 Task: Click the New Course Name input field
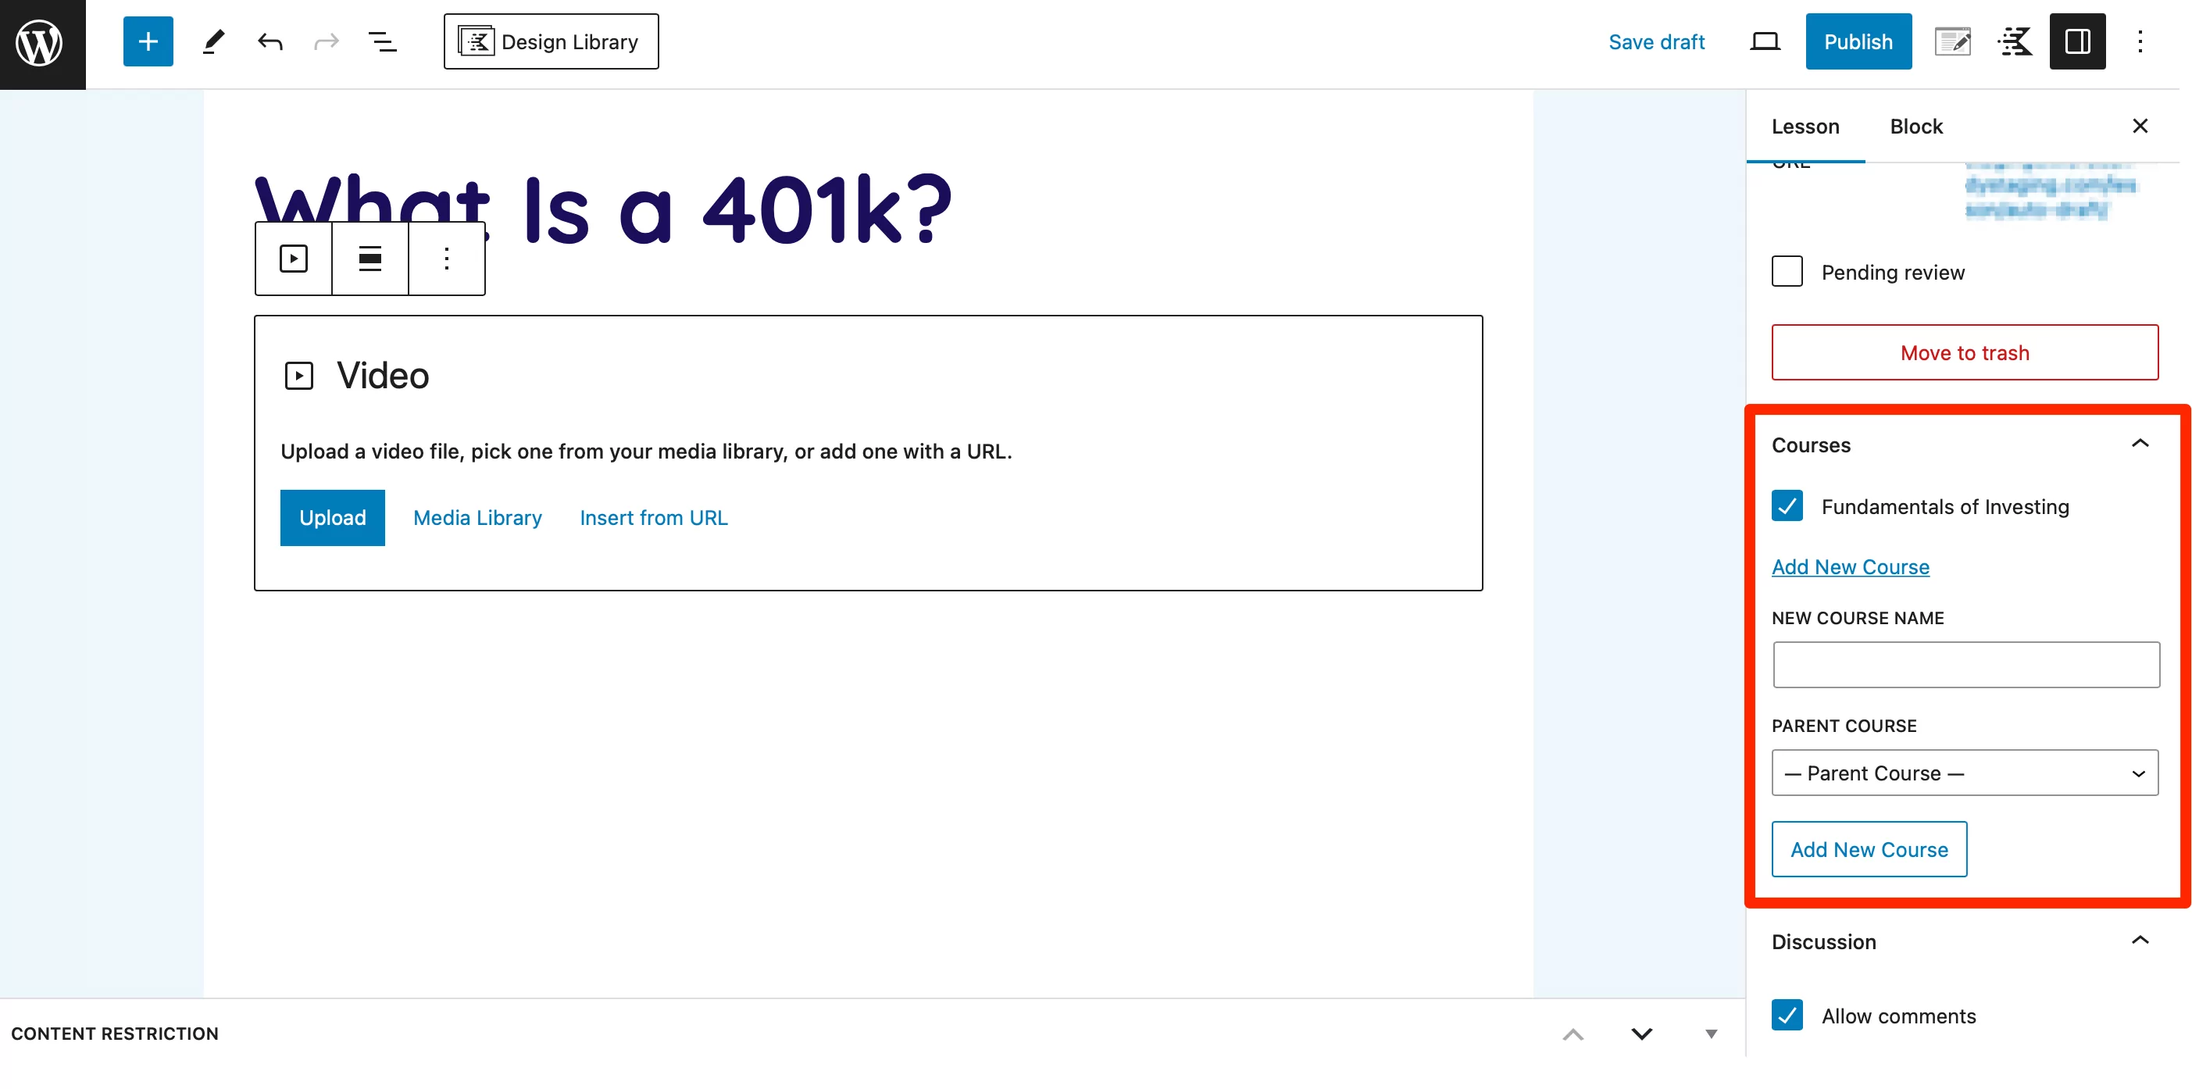1964,664
